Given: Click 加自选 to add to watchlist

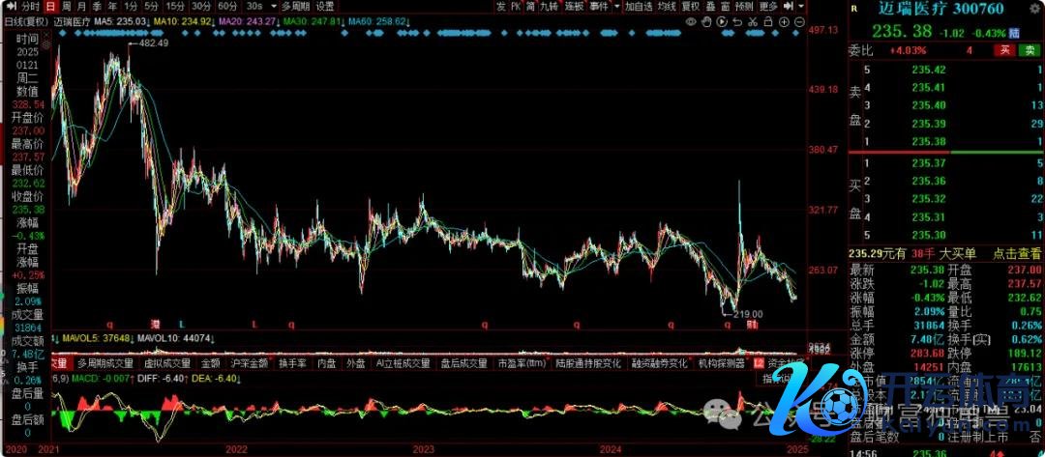Looking at the screenshot, I should [x=639, y=6].
